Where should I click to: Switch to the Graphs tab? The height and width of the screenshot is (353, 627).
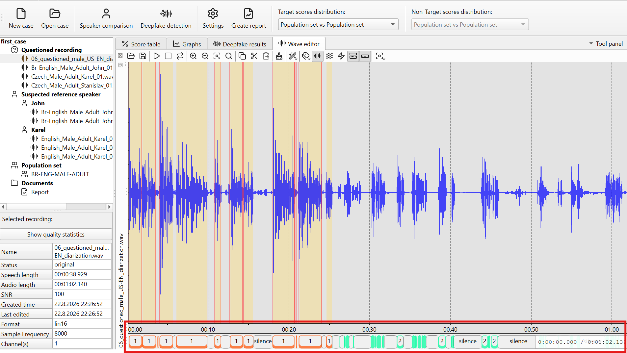187,44
